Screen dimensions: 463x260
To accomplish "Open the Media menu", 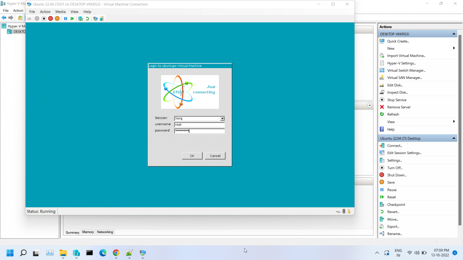I will [61, 12].
